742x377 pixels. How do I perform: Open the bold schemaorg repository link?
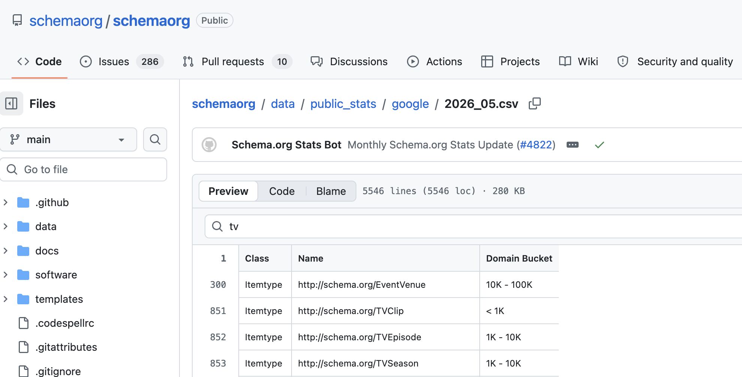pos(151,21)
